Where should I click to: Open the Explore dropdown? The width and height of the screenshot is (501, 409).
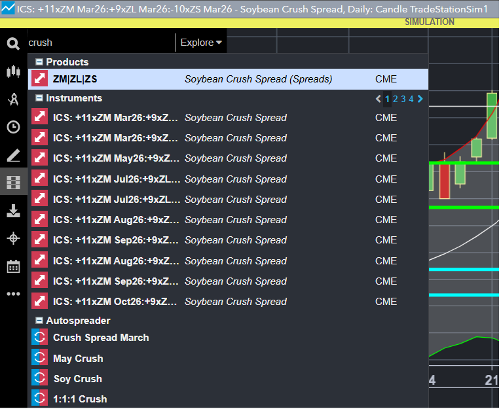(x=200, y=43)
